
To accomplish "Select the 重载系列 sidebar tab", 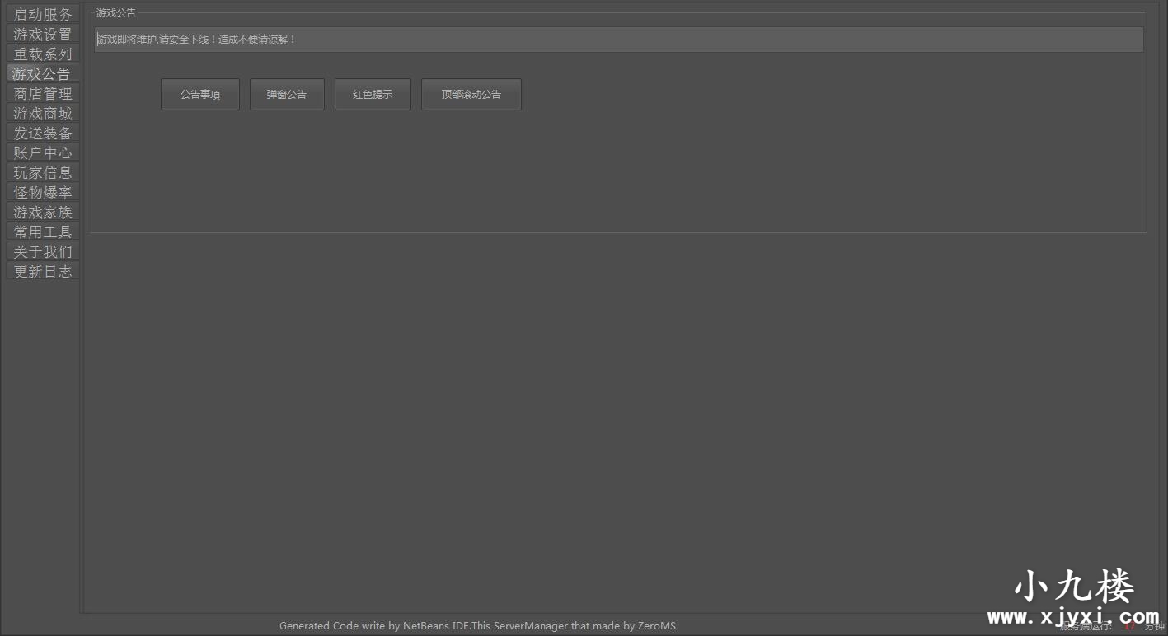I will click(43, 54).
